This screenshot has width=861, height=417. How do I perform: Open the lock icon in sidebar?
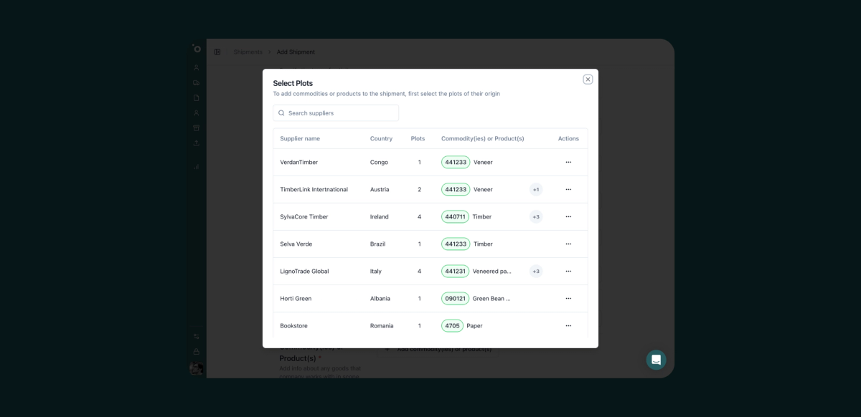tap(196, 351)
